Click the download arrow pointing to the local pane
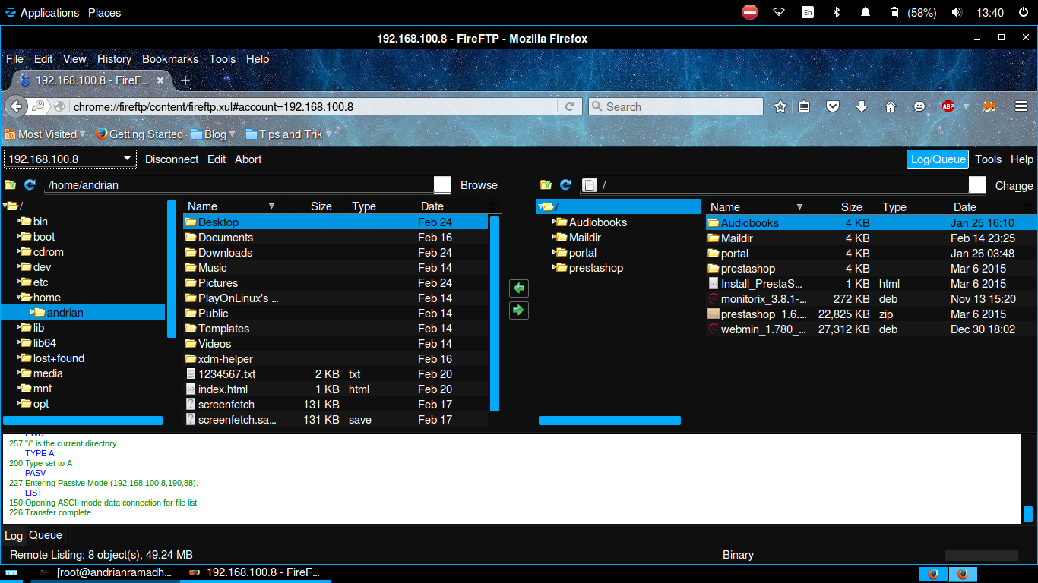The height and width of the screenshot is (583, 1038). (x=519, y=288)
